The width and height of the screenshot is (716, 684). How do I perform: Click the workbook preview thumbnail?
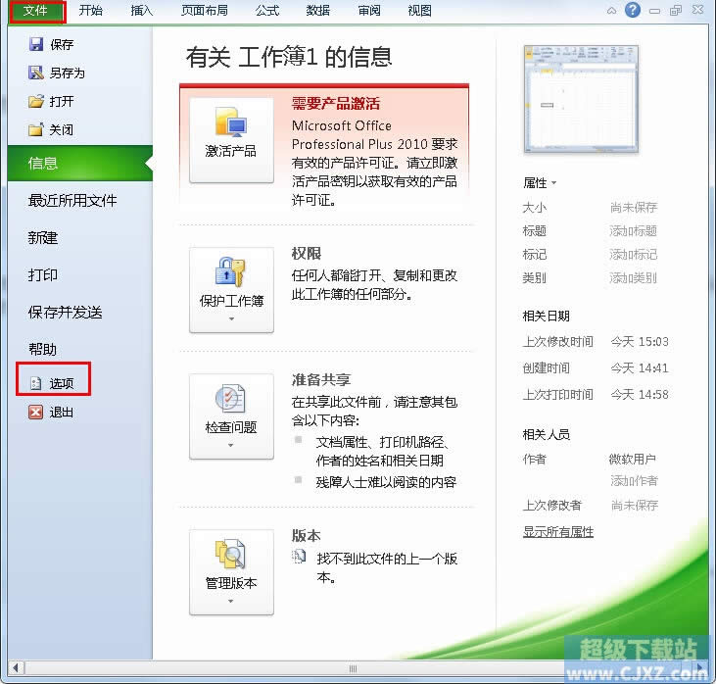581,99
